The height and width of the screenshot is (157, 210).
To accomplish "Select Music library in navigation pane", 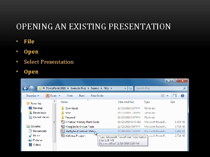I will point(36,135).
